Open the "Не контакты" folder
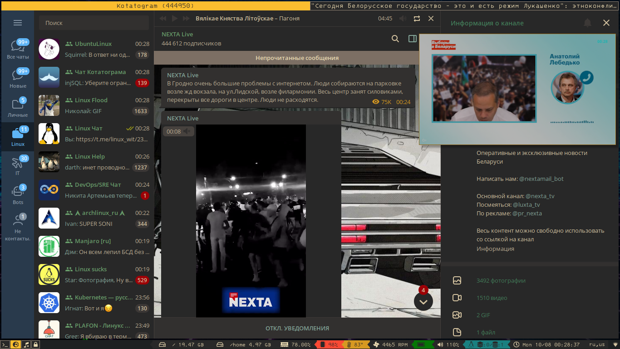 click(18, 228)
